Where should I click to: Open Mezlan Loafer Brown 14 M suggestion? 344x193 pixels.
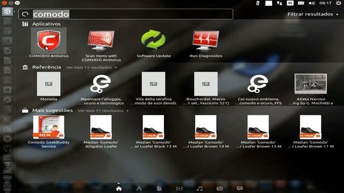206,132
